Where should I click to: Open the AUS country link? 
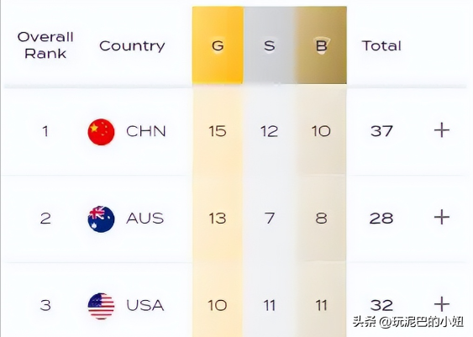[145, 219]
